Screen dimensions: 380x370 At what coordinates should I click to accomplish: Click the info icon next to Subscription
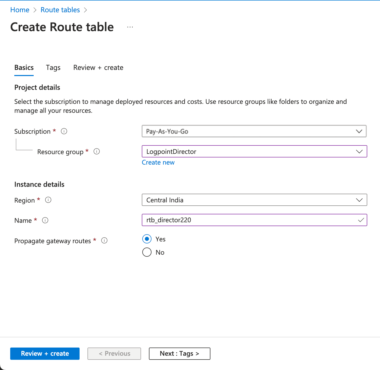pos(64,131)
